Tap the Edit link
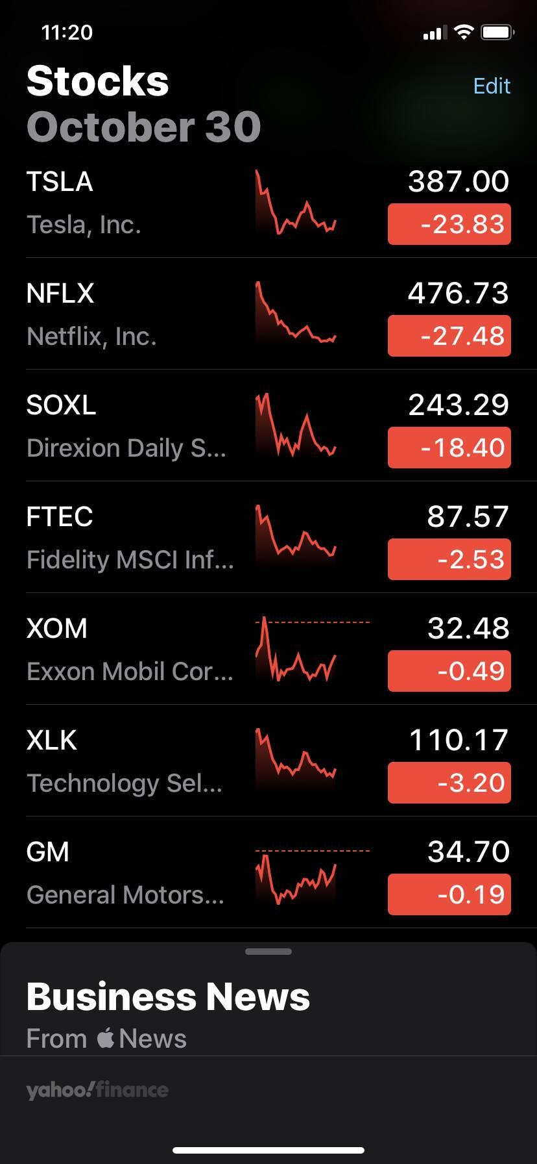 [492, 86]
